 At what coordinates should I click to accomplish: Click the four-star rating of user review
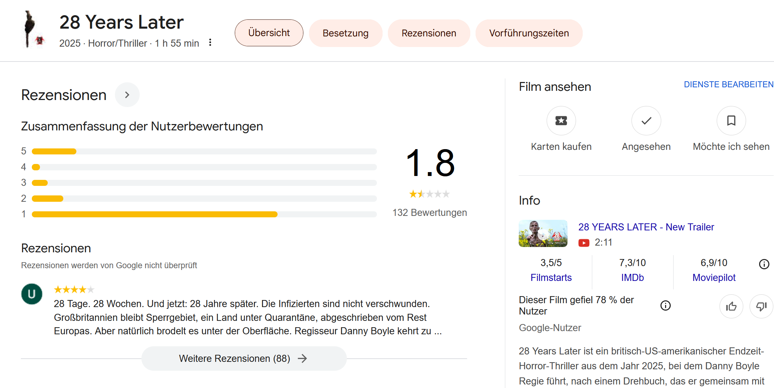pos(74,290)
